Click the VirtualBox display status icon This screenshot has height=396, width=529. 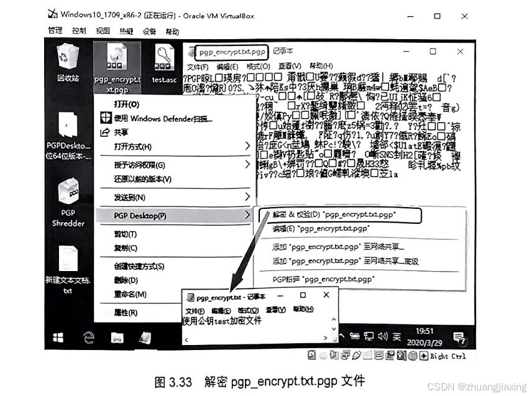[379, 355]
